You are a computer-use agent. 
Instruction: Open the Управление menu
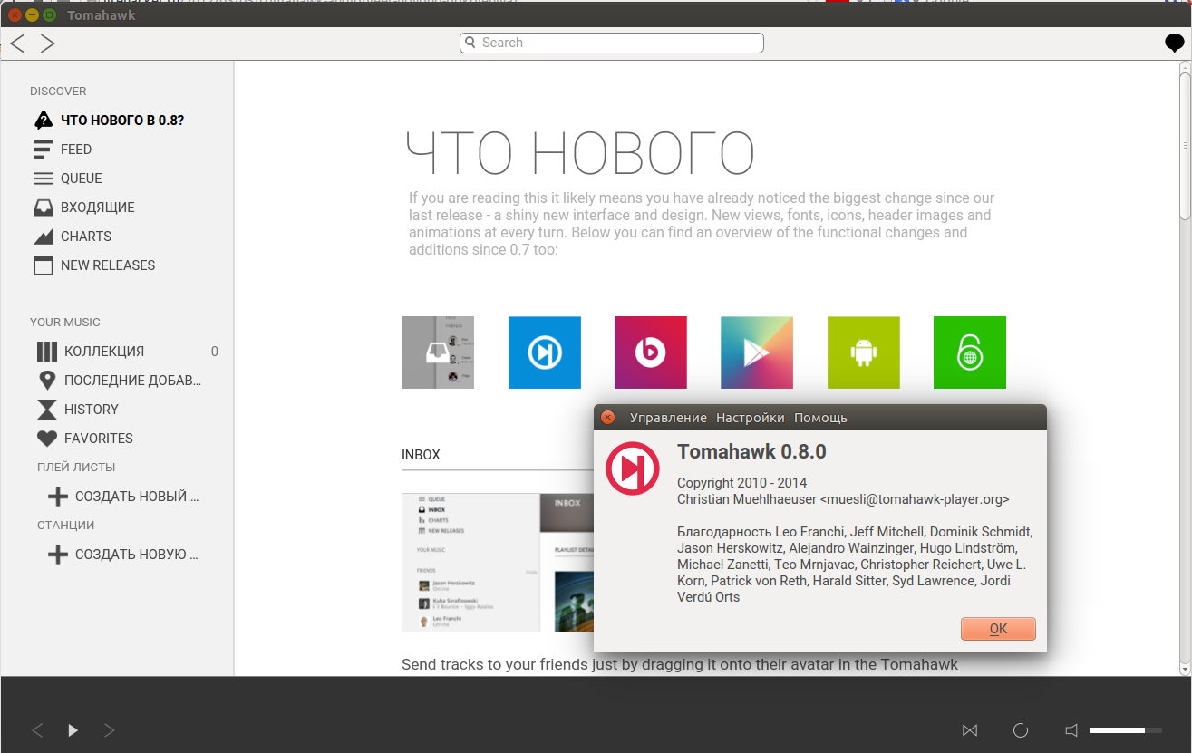point(668,418)
